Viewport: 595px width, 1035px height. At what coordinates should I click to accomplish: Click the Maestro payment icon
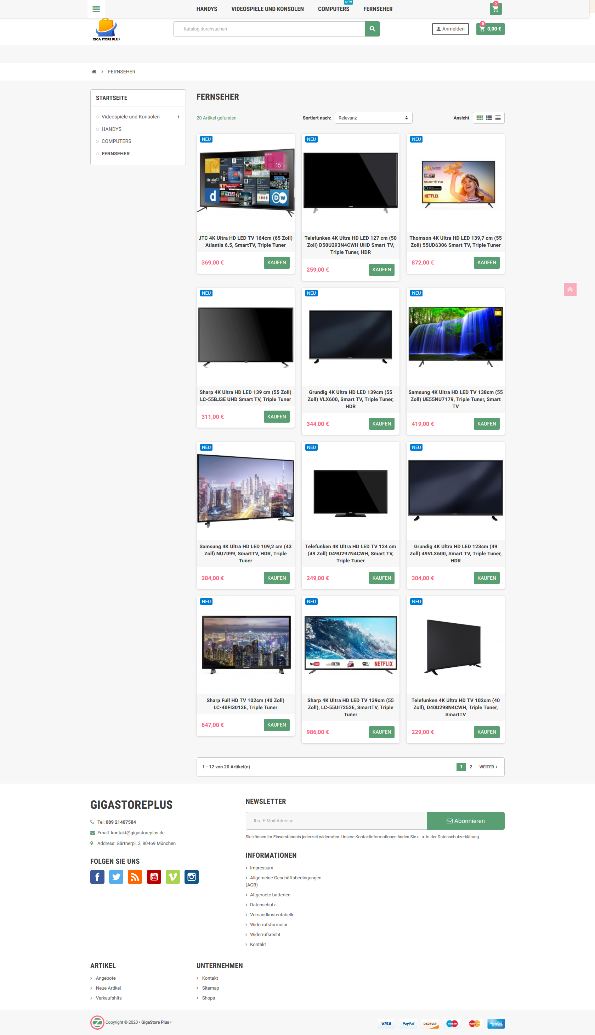452,1023
